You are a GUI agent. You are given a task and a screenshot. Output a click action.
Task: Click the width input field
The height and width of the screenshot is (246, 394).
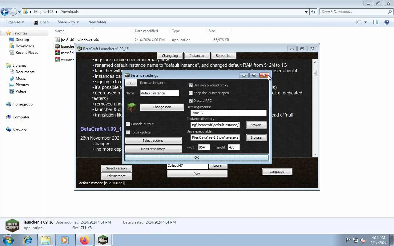(x=204, y=147)
